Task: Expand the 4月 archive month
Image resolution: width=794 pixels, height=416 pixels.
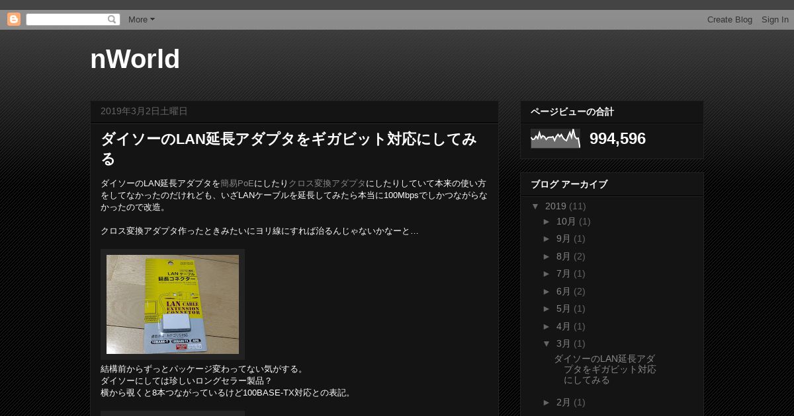Action: 547,326
